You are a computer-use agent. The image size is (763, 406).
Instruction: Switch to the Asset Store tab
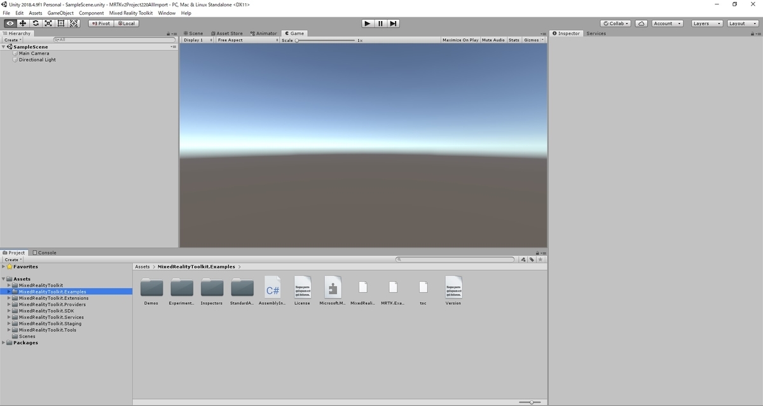pos(227,34)
